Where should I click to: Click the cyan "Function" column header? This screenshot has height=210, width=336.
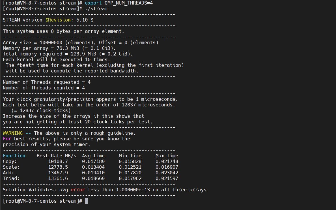(14, 156)
